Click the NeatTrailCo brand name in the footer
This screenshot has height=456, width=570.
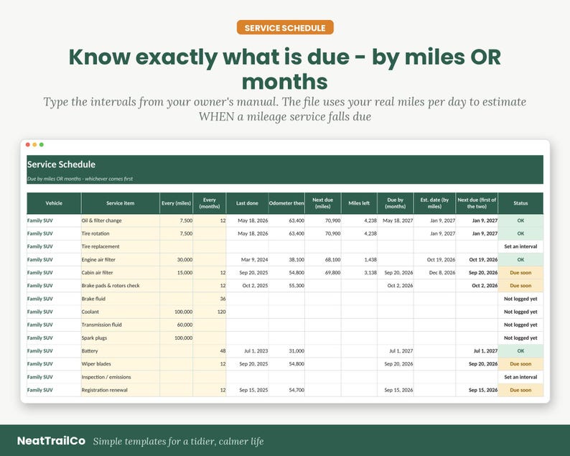[x=51, y=441]
